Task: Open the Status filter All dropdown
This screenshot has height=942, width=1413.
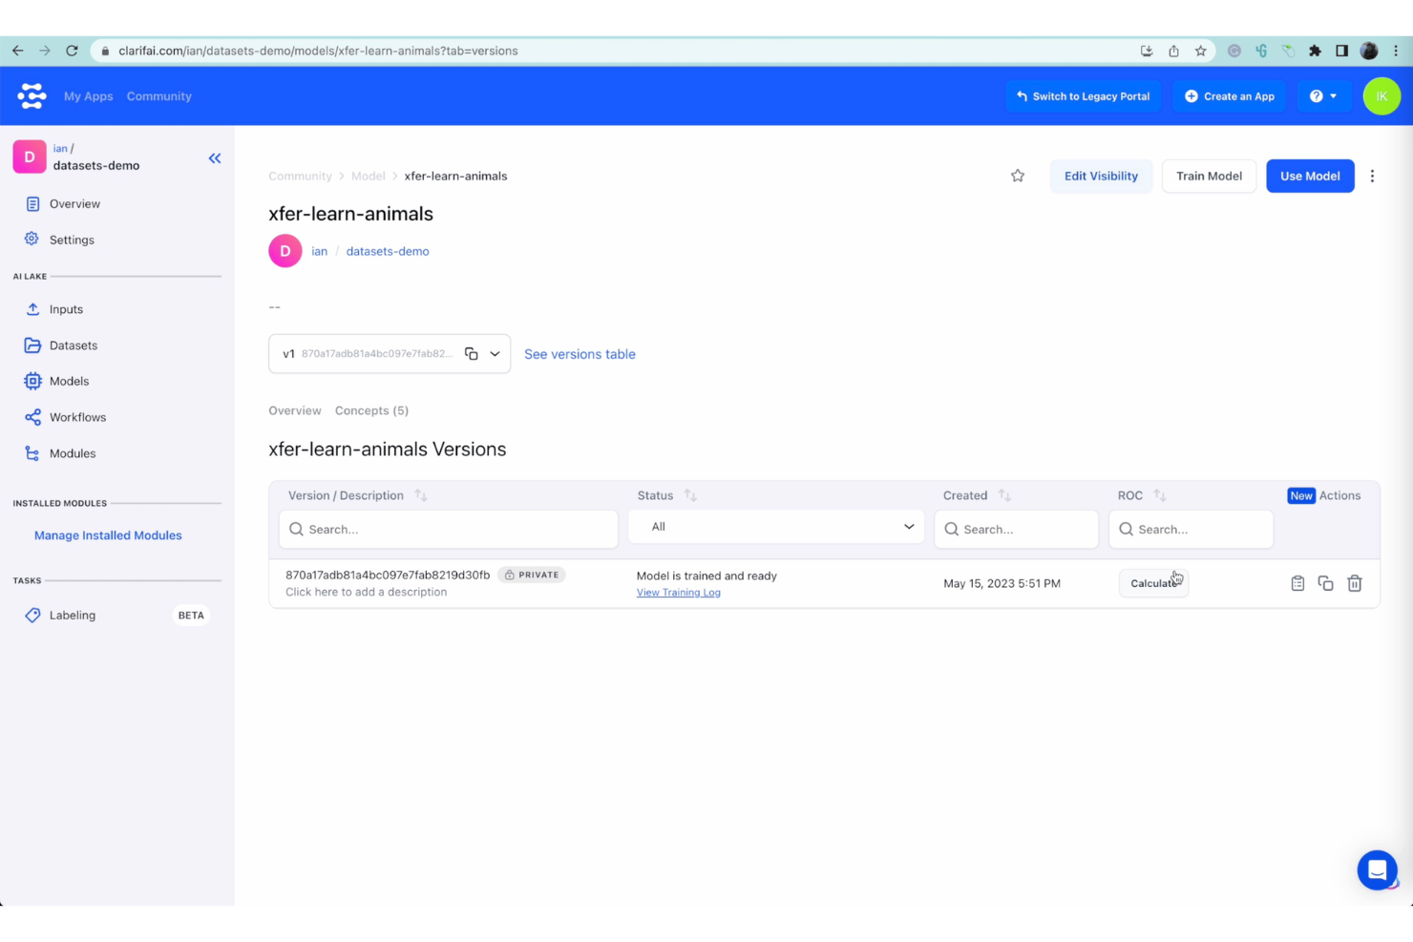Action: click(x=776, y=527)
